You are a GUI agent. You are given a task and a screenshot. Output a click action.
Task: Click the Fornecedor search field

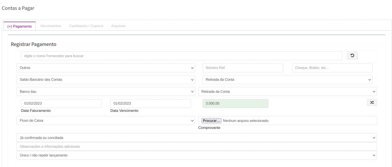point(181,56)
